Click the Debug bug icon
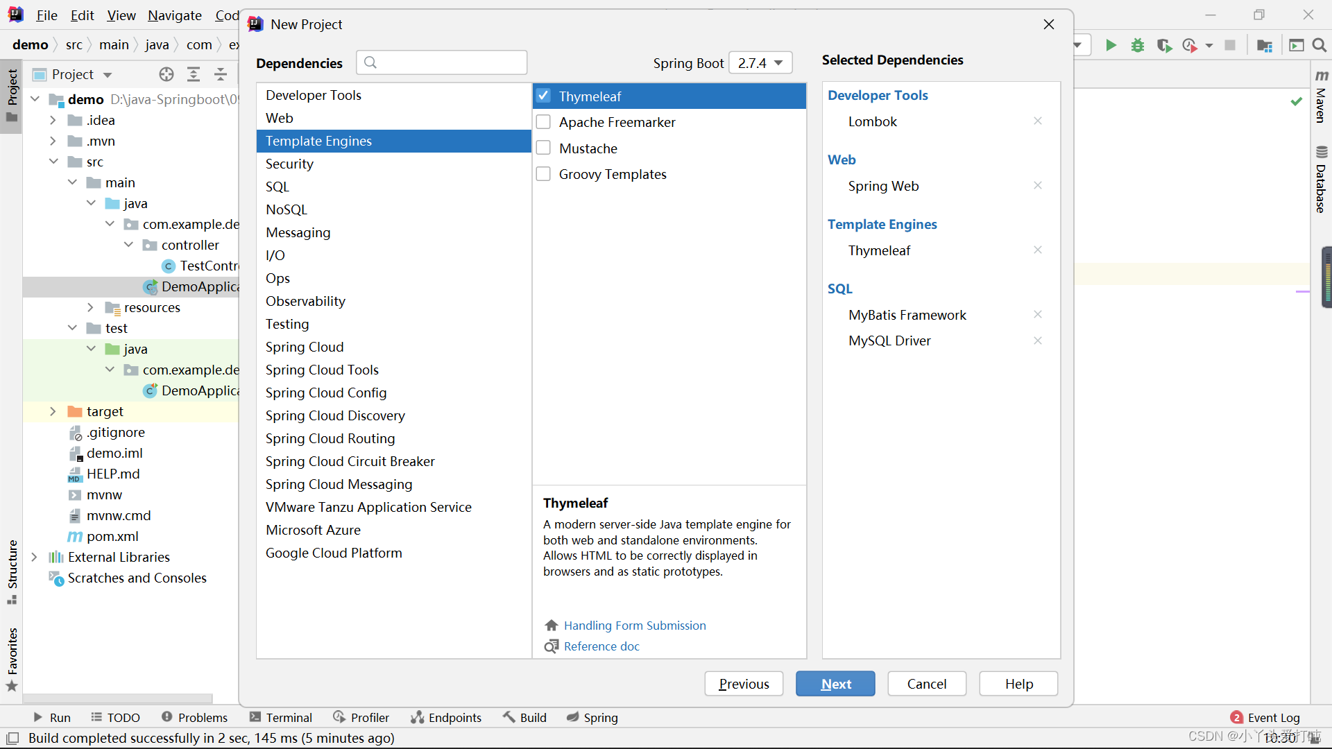 point(1138,45)
